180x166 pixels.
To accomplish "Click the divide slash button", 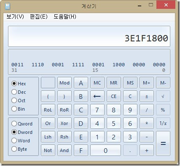I will pos(147,110).
